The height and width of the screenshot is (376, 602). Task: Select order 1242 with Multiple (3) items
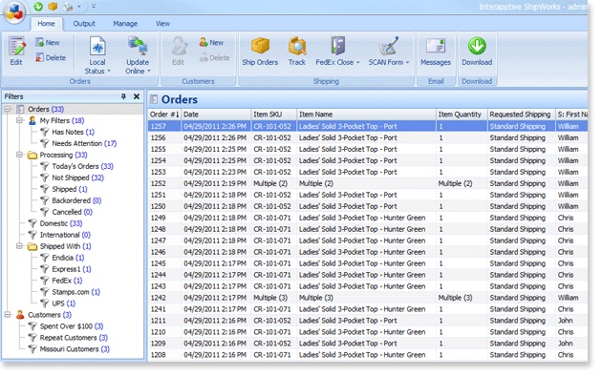[x=368, y=298]
